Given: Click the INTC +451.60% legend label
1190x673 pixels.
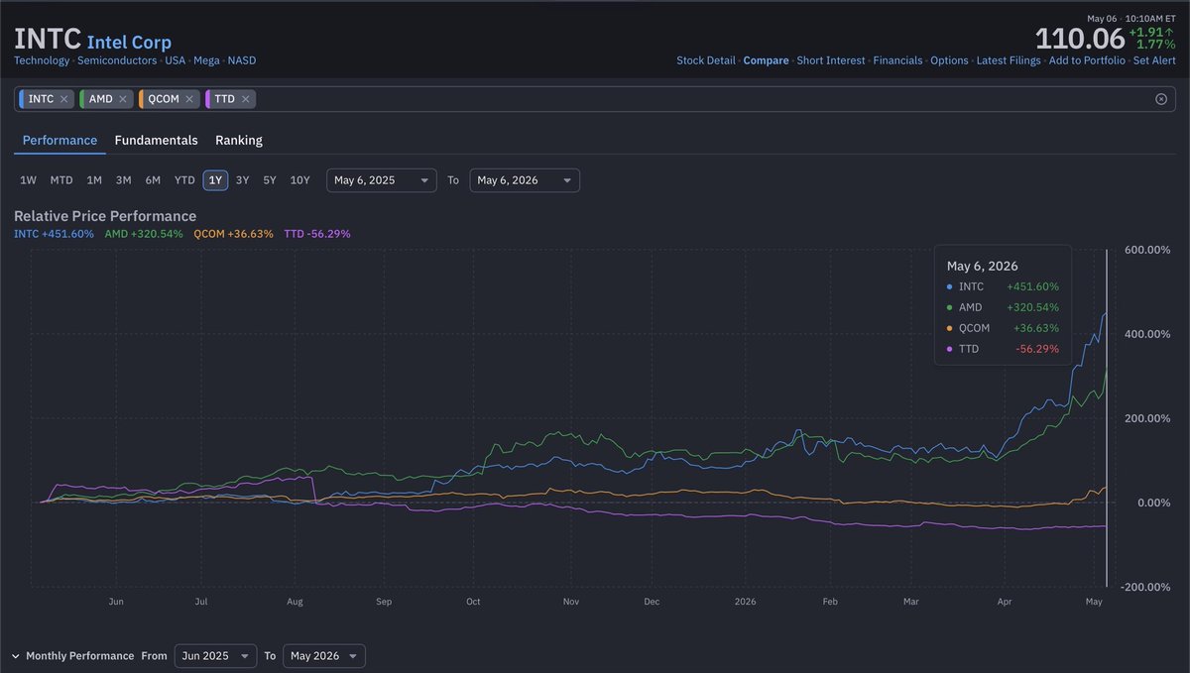Looking at the screenshot, I should pyautogui.click(x=54, y=234).
